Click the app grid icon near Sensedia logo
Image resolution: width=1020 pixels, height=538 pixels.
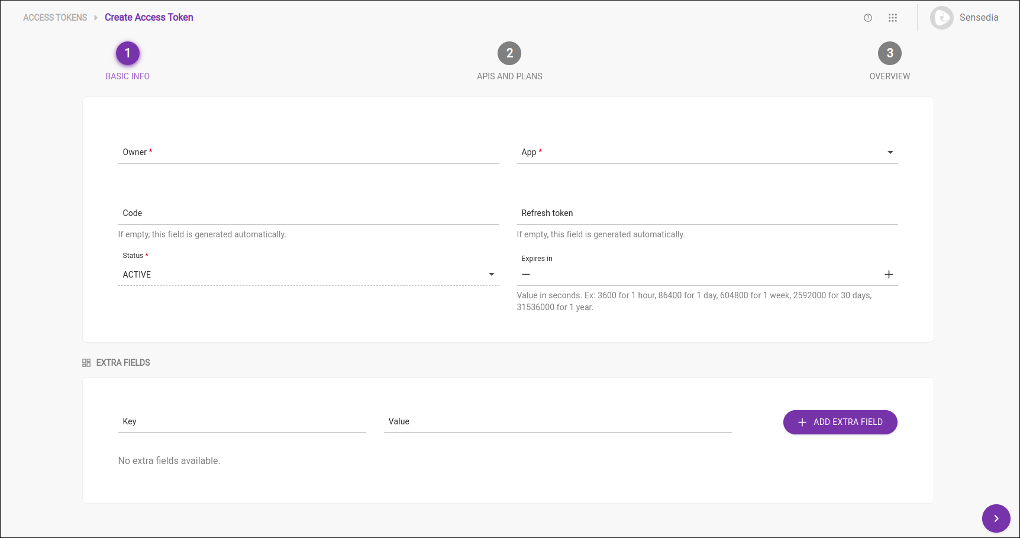[892, 18]
